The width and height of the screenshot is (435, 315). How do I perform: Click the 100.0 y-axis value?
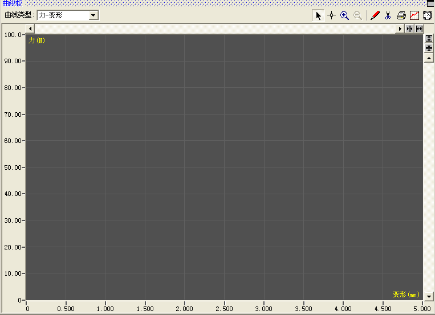click(x=13, y=35)
